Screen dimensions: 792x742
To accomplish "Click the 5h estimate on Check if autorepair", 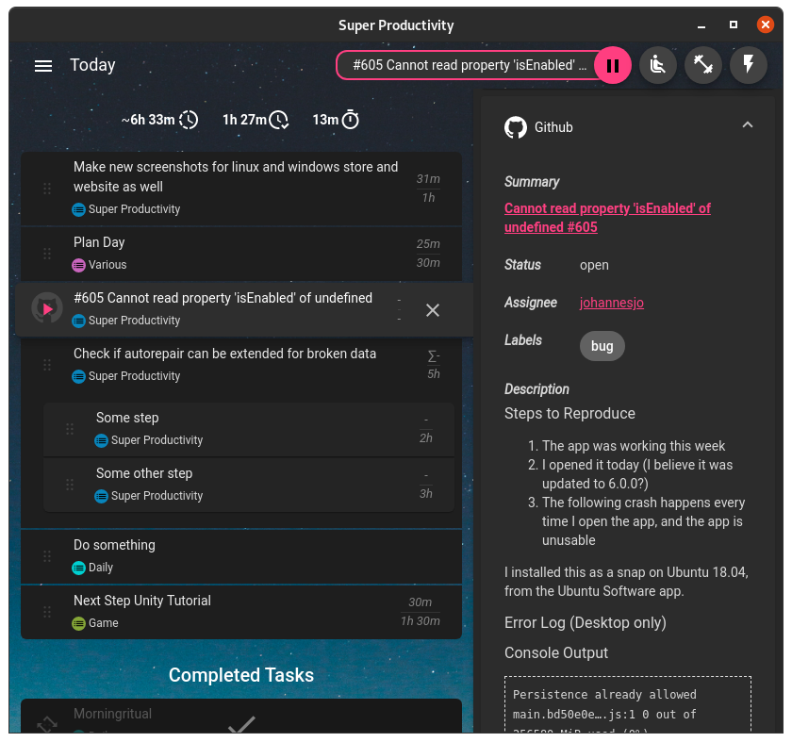I will coord(434,374).
